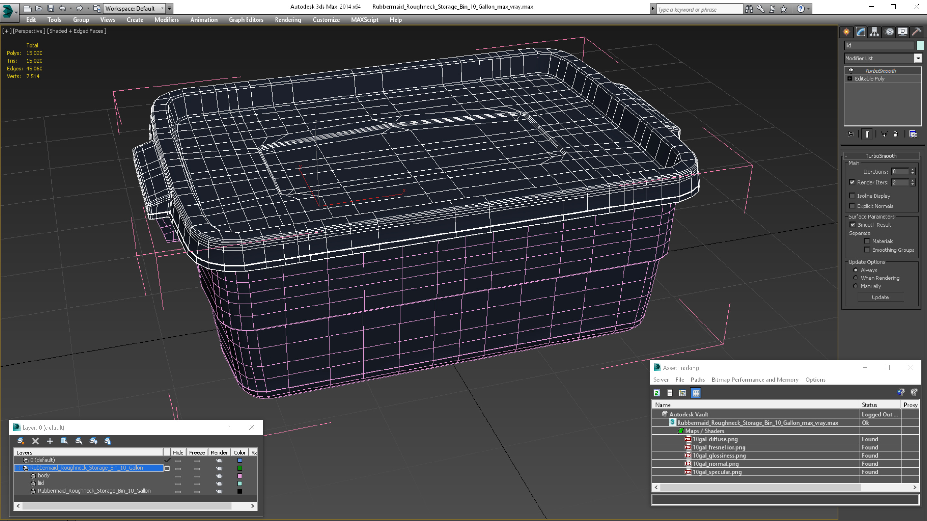Open Paths menu in Asset Tracking
Image resolution: width=927 pixels, height=521 pixels.
tap(698, 380)
